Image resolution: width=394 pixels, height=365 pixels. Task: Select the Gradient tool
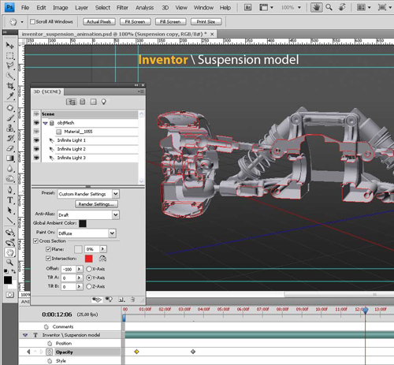10,158
